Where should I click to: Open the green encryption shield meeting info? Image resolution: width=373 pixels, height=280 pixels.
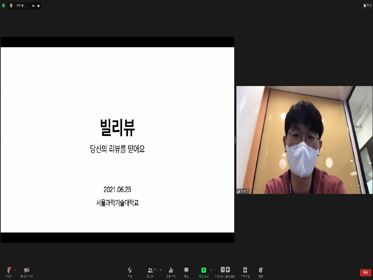[x=3, y=5]
